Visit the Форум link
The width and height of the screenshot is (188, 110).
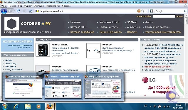tap(149, 22)
